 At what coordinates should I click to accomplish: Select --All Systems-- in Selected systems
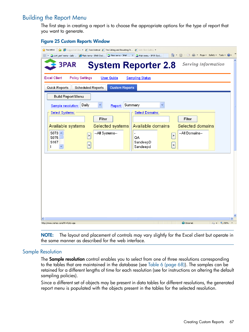(106, 133)
